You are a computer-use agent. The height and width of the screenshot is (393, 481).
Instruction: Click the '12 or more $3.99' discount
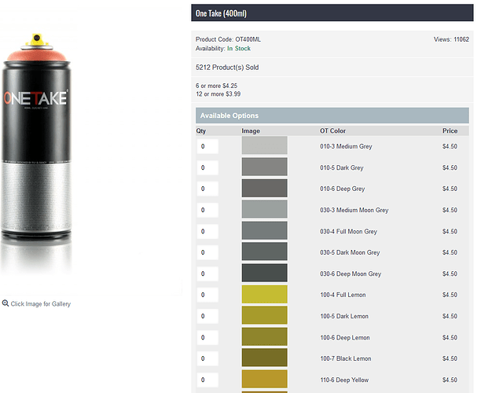(218, 94)
